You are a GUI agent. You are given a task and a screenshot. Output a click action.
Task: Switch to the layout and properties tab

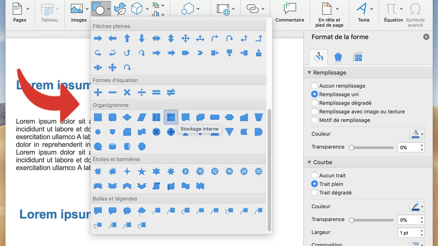(x=357, y=57)
